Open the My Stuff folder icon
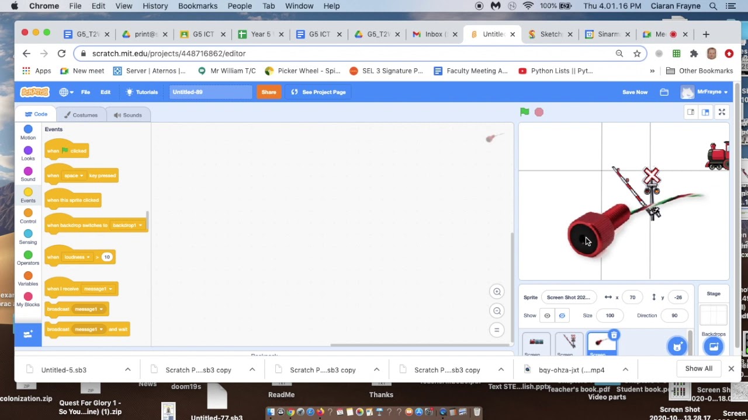 pyautogui.click(x=664, y=92)
